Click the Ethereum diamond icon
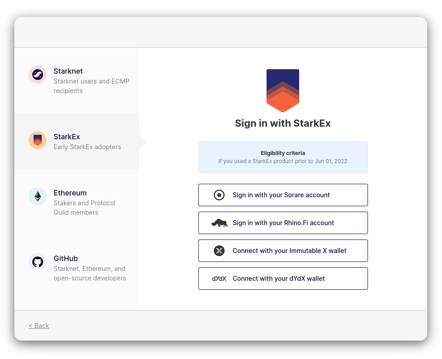 pyautogui.click(x=38, y=196)
